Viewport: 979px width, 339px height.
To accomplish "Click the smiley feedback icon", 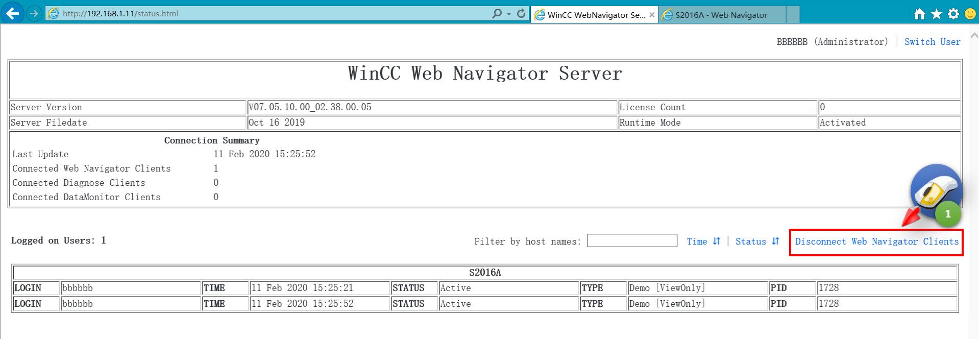I will [970, 14].
